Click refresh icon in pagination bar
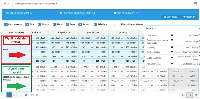 click(26, 95)
